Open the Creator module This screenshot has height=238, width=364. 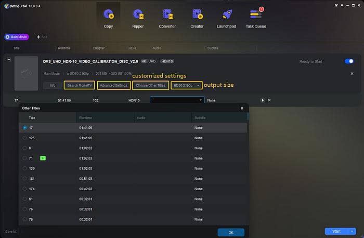point(197,19)
